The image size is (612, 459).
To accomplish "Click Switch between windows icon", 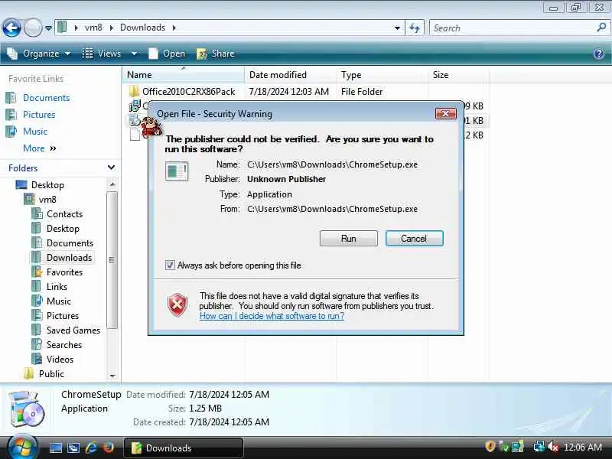I will [73, 448].
